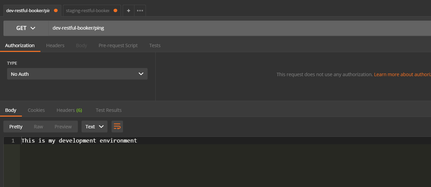Viewport: 431px width, 187px height.
Task: Open the Text format dropdown
Action: [x=94, y=127]
